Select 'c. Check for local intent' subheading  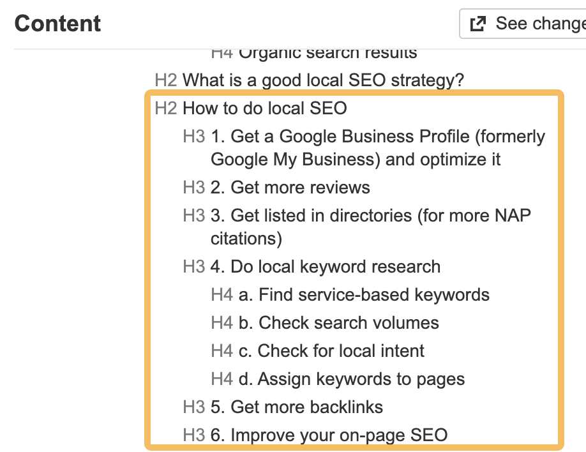pos(331,351)
